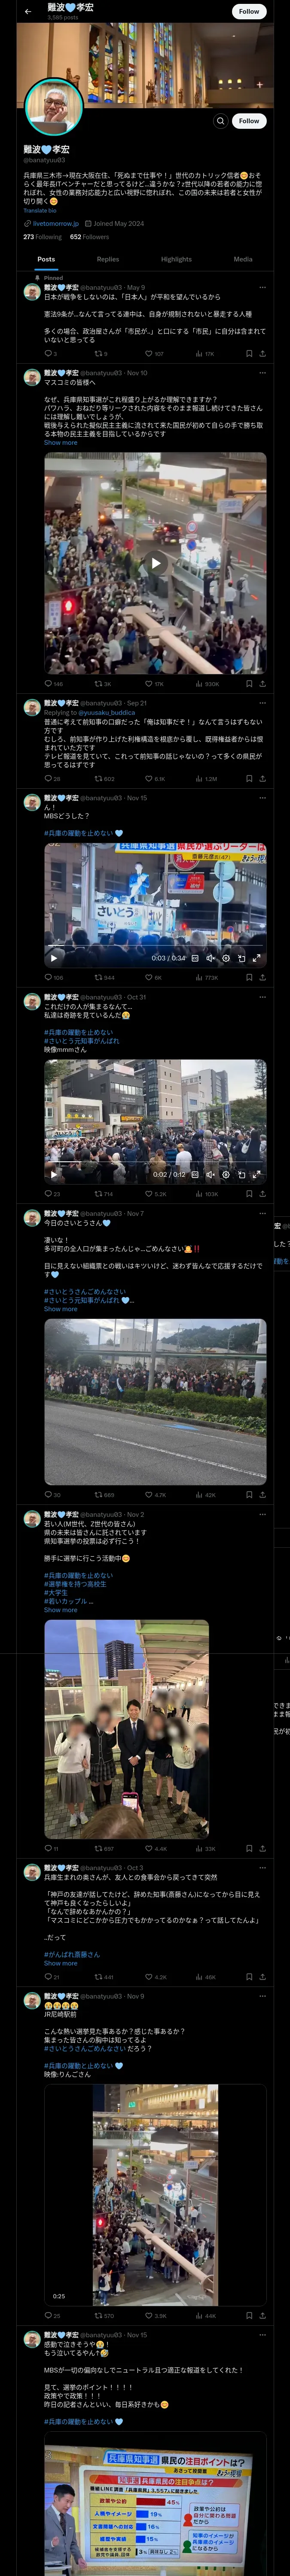The image size is (290, 2576).
Task: Open the profile search magnifier icon
Action: pyautogui.click(x=221, y=121)
